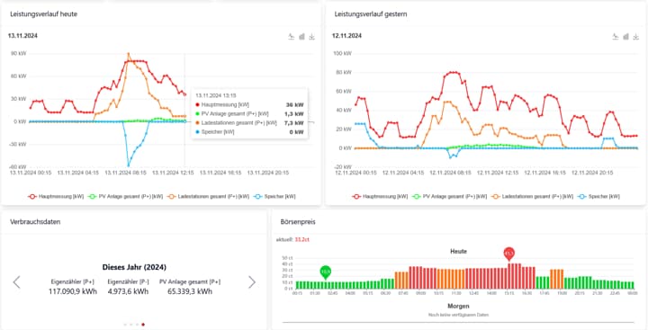
Task: Toggle Hauptmessung series in yesterday's chart legend
Action: (380, 197)
